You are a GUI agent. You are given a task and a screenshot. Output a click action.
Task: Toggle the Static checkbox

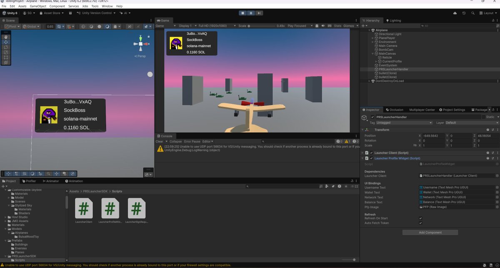484,117
